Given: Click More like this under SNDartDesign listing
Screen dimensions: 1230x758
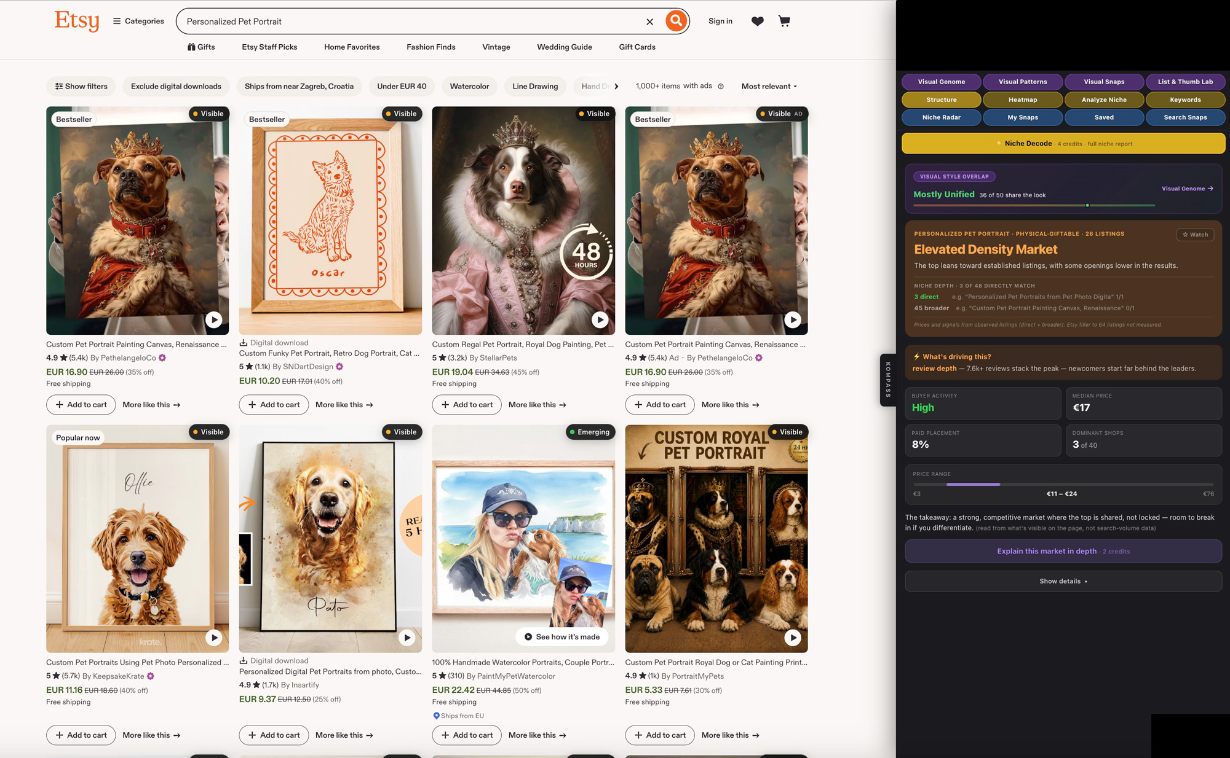Looking at the screenshot, I should pos(344,405).
